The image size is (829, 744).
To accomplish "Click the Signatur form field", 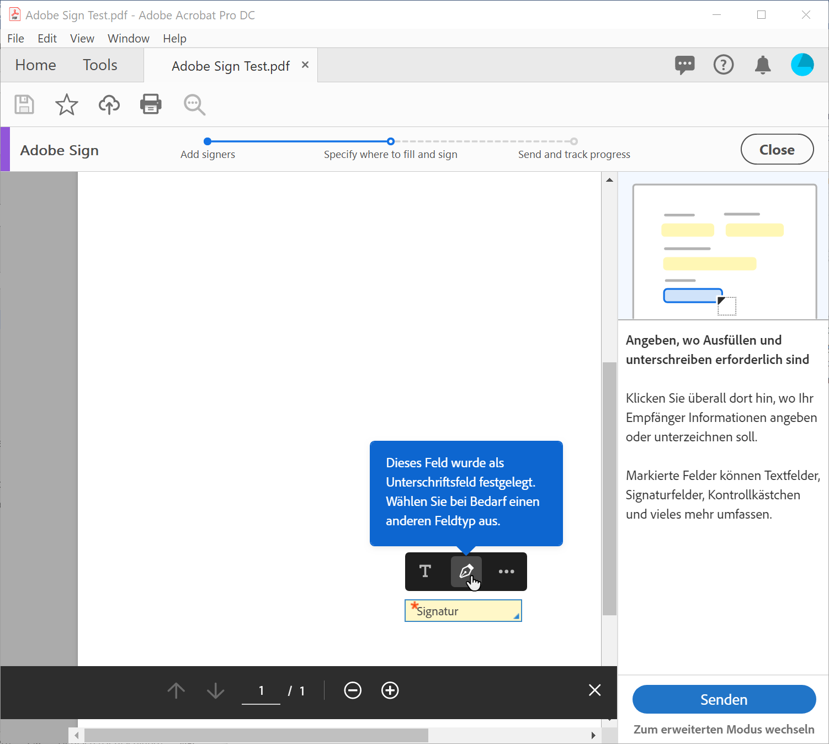I will point(463,611).
